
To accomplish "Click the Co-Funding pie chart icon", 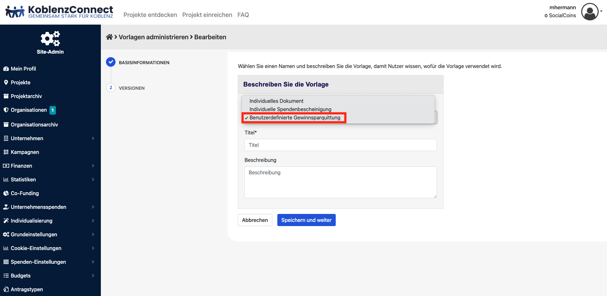I will 6,193.
